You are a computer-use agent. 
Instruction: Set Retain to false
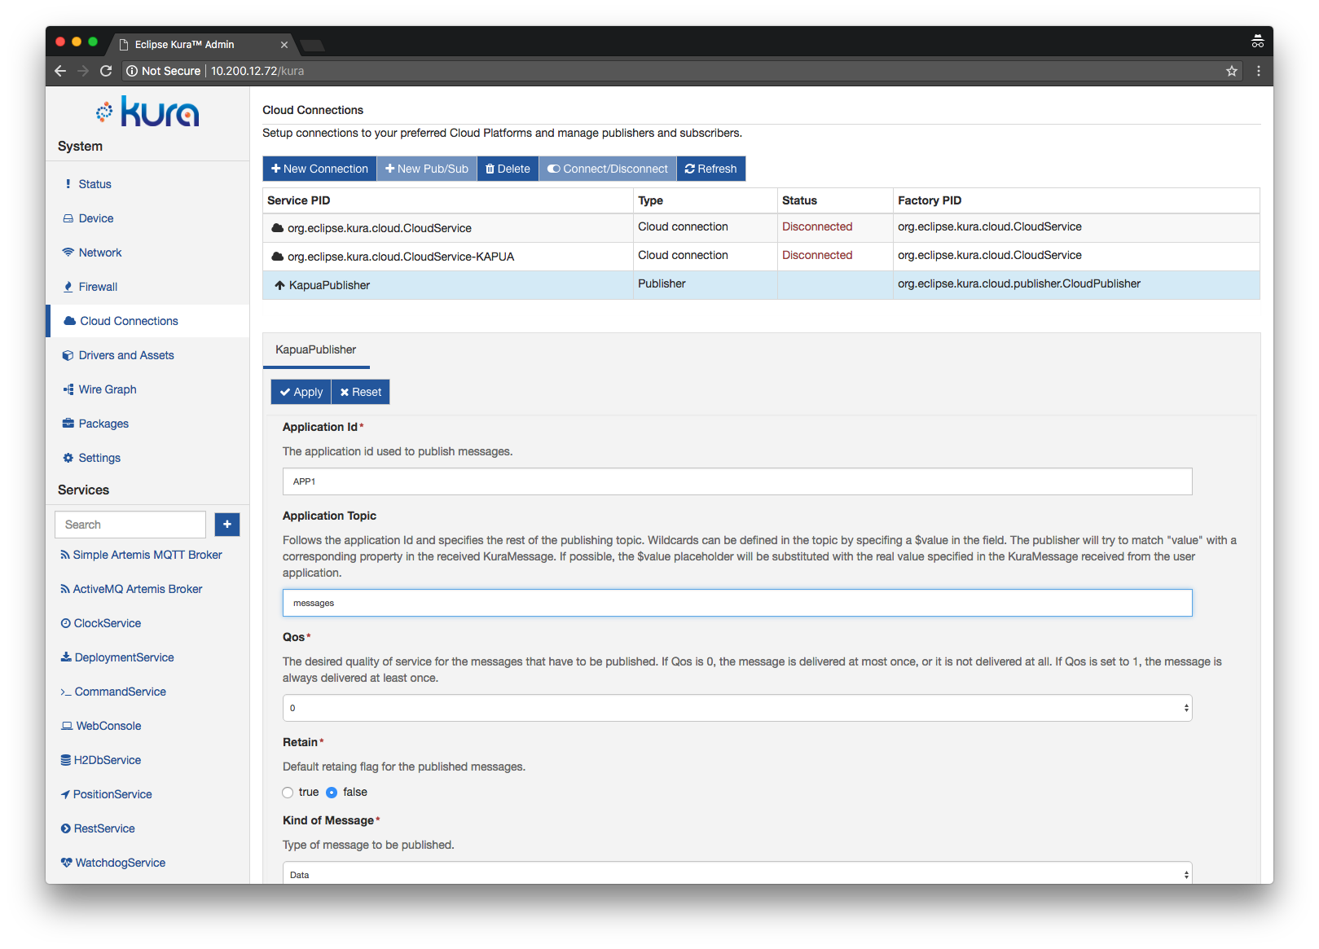(332, 793)
